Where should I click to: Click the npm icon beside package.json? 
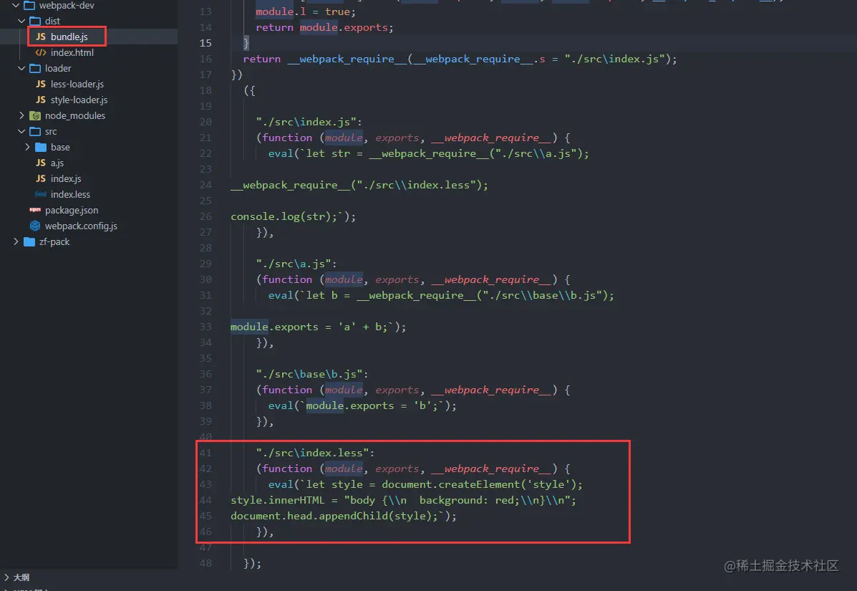(x=35, y=210)
